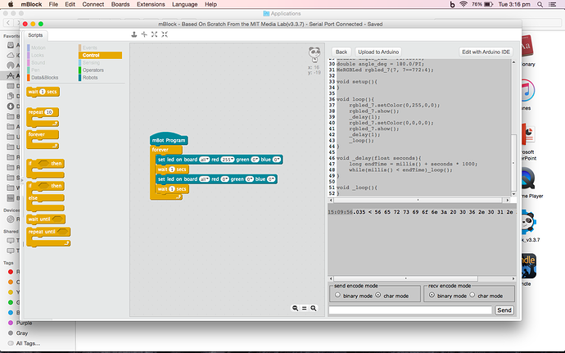Click the 'repeat until' palette block
The width and height of the screenshot is (565, 353).
click(x=48, y=237)
